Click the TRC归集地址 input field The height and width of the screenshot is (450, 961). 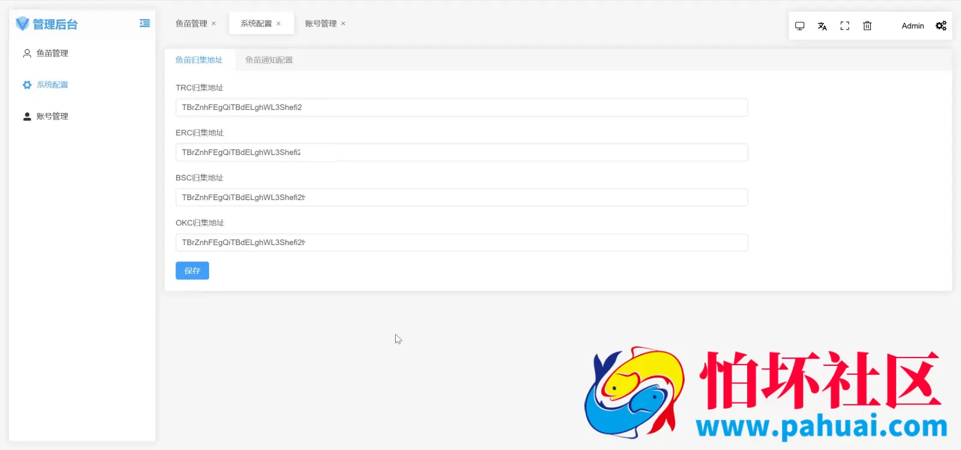pos(461,108)
